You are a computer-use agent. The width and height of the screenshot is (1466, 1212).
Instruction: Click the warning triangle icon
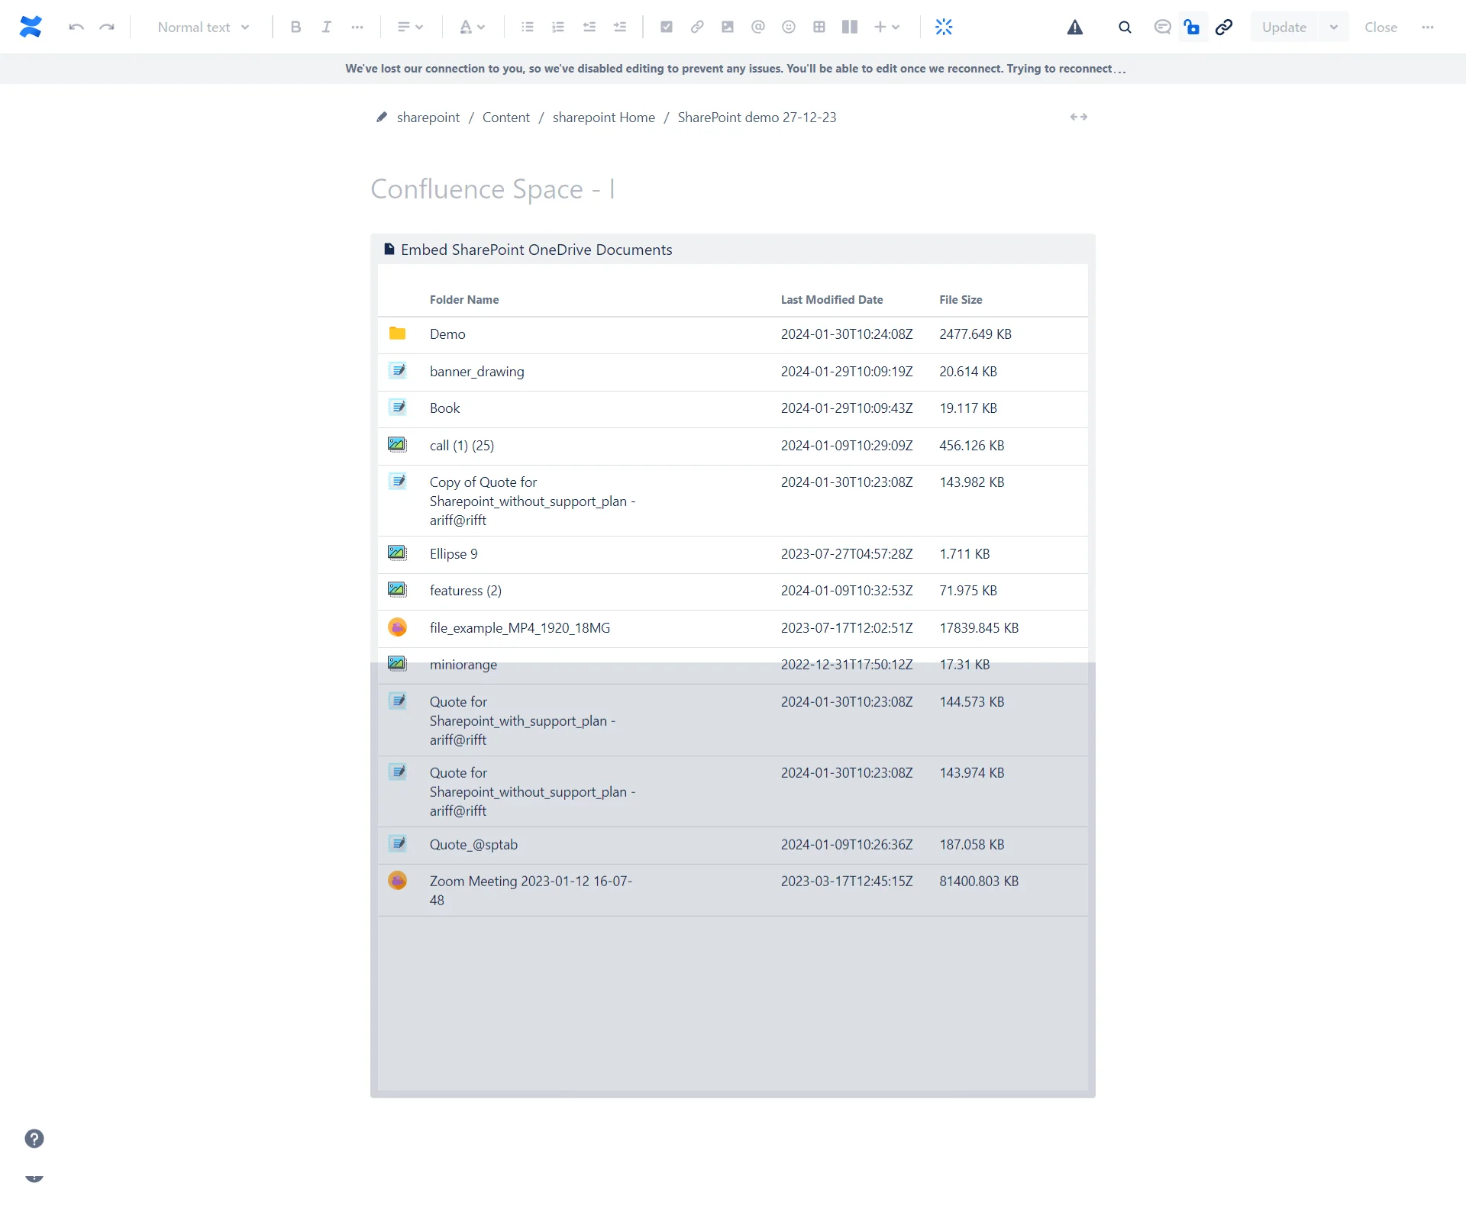coord(1075,27)
